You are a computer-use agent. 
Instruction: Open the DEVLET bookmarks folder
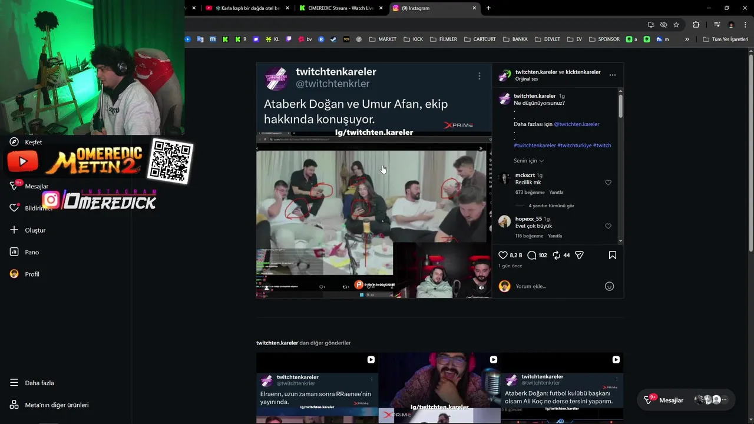click(x=547, y=39)
